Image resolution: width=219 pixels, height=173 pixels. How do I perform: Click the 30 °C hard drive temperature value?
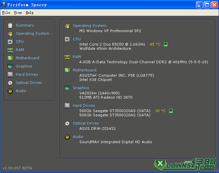[x=160, y=111]
